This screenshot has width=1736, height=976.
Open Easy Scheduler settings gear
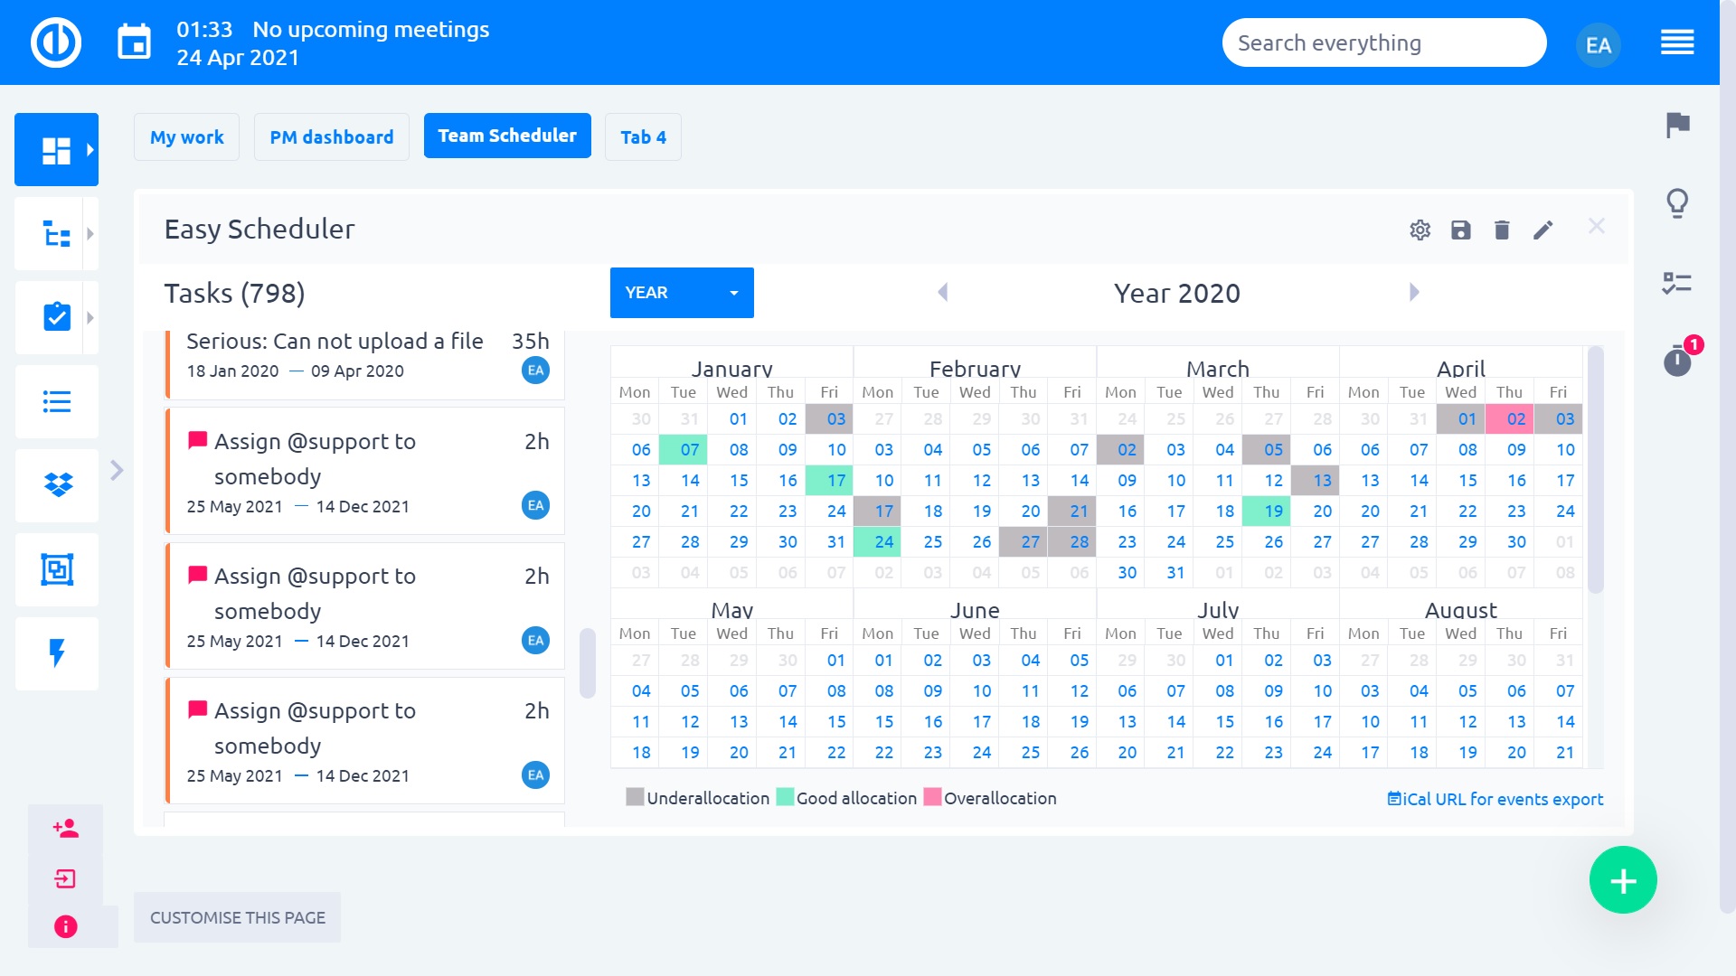click(x=1420, y=230)
